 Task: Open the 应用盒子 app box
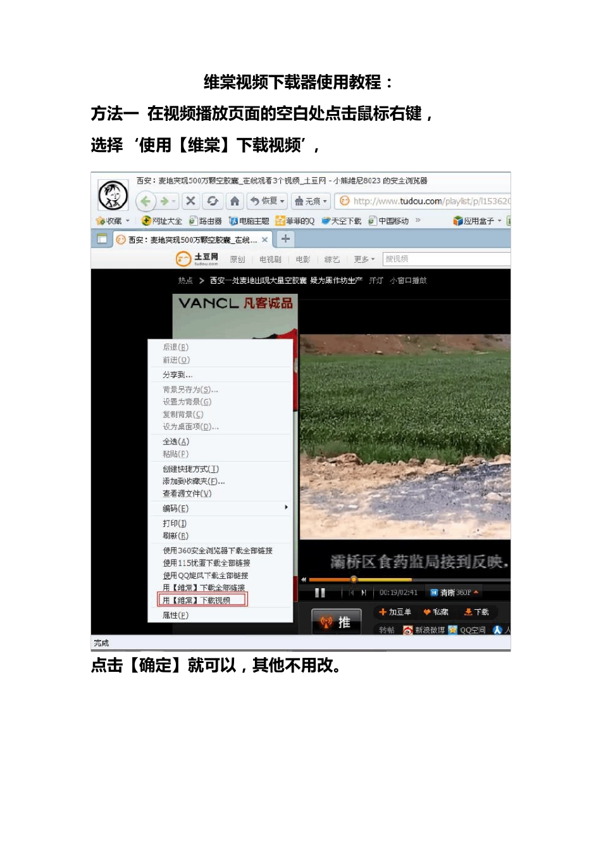pos(473,221)
